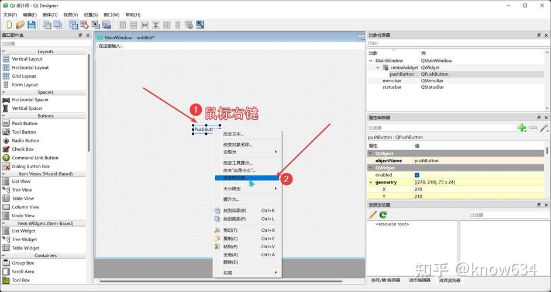Viewport: 551px width, 292px height.
Task: Click Lay Out Vertically in Splitter icon
Action: 156,25
